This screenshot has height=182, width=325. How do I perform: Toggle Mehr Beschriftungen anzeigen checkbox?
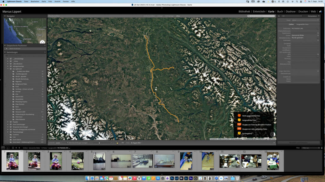[x=67, y=143]
